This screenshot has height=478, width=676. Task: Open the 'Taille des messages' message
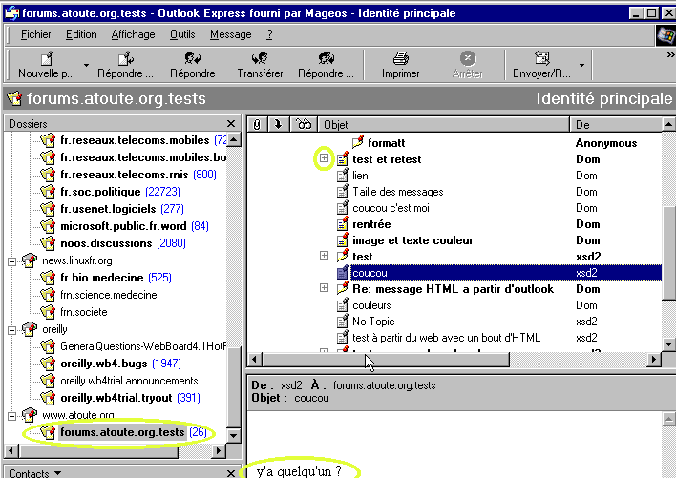397,192
